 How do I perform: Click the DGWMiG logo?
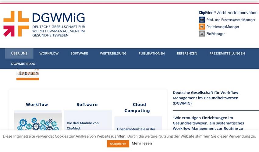(x=44, y=24)
